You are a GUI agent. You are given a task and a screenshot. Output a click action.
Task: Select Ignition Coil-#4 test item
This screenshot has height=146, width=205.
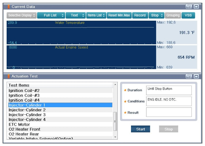point(60,100)
